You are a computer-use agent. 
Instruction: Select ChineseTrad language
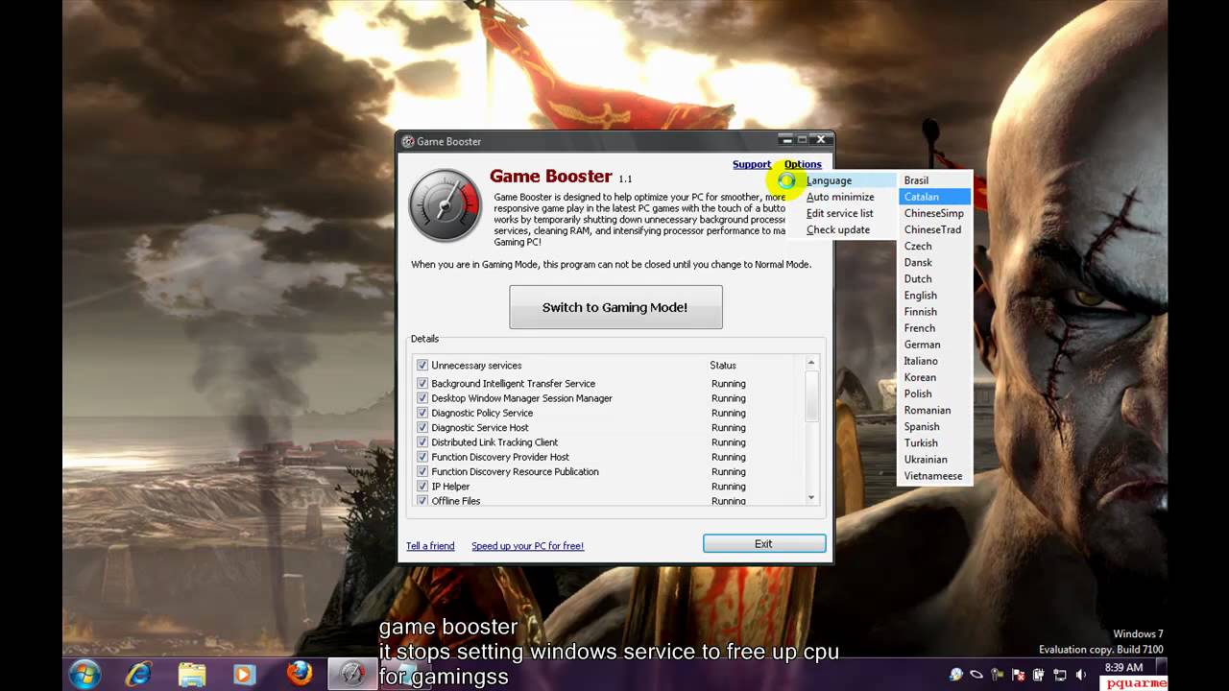point(935,229)
